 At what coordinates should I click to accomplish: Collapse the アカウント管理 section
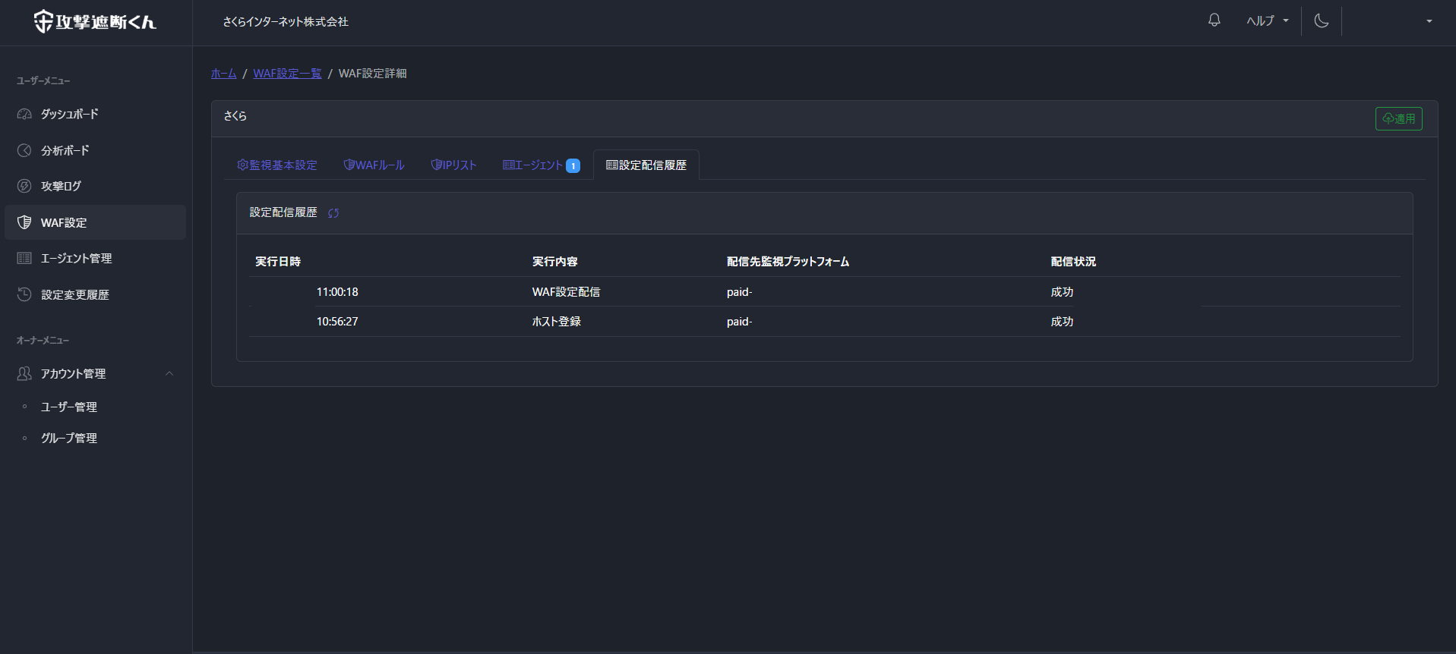tap(169, 373)
